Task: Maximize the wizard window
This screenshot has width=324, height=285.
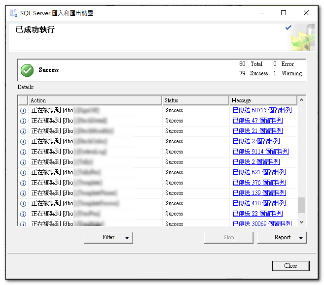Action: click(x=284, y=13)
